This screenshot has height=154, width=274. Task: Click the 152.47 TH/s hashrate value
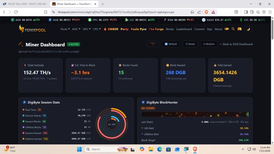(x=37, y=73)
